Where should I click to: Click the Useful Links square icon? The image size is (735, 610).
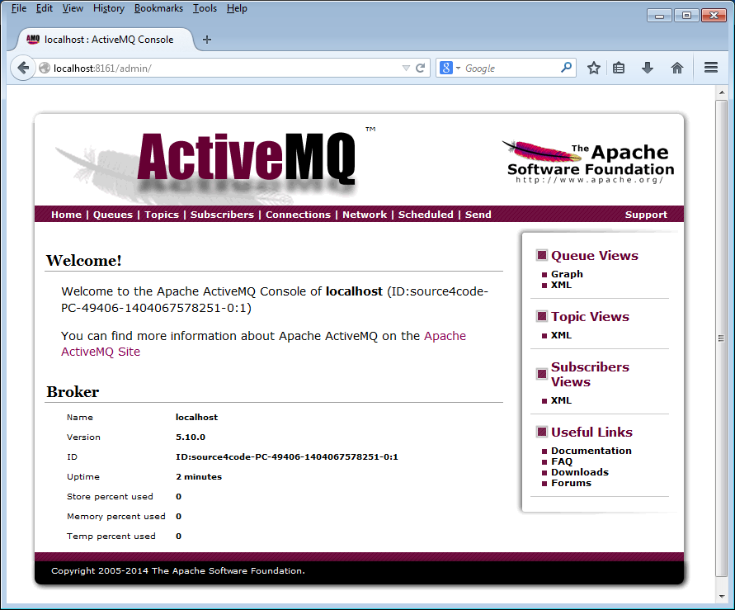[542, 432]
